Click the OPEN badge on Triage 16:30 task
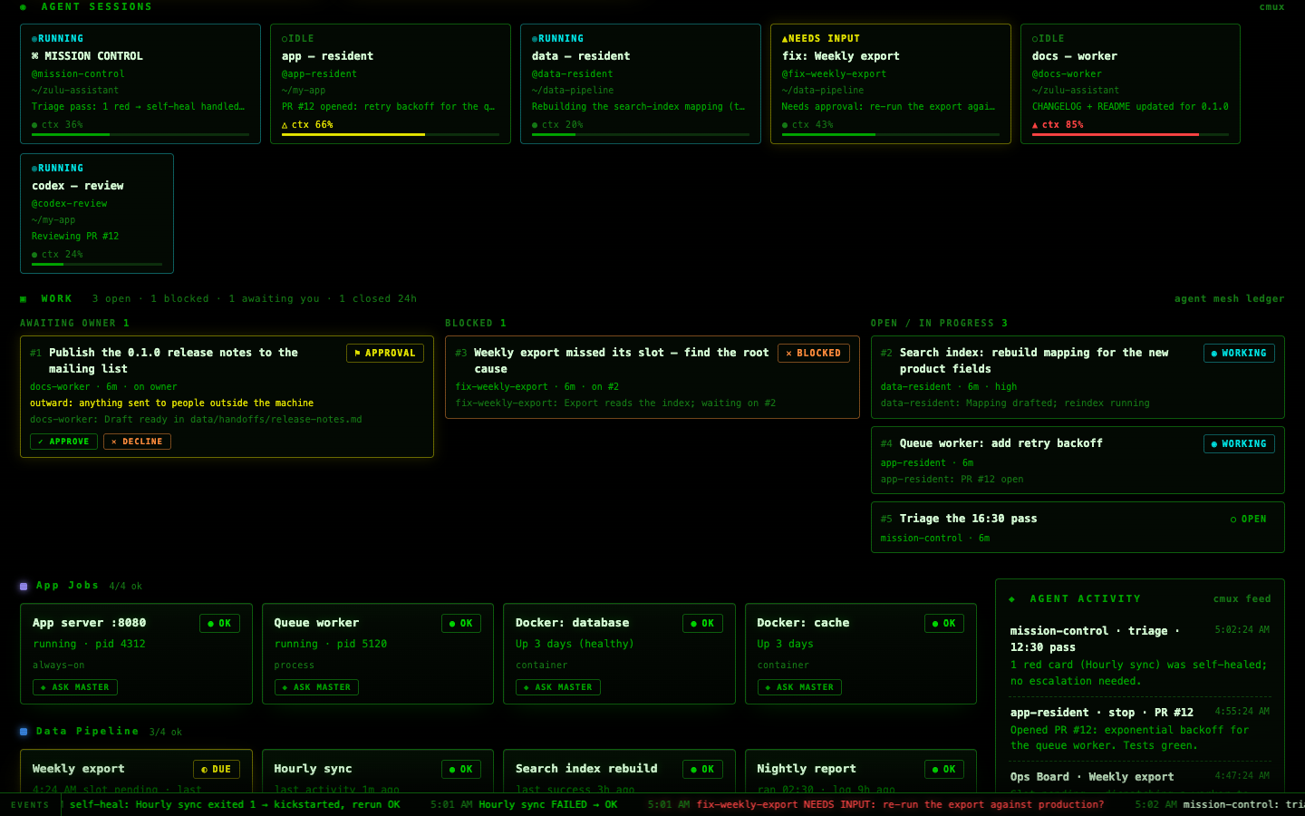Image resolution: width=1305 pixels, height=816 pixels. [1249, 520]
